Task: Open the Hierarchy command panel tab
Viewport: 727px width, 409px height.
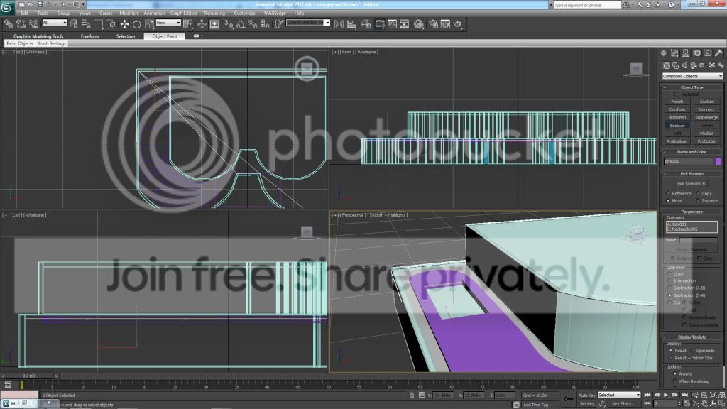Action: click(x=686, y=53)
